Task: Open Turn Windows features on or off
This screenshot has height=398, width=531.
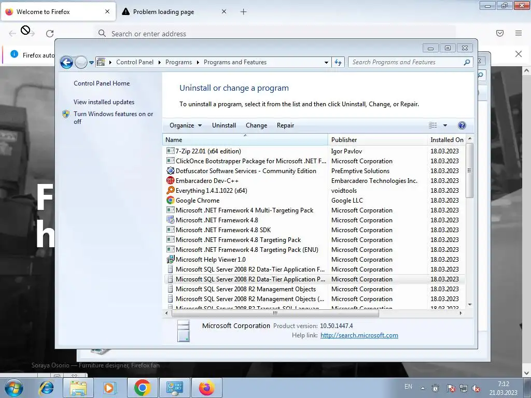Action: pos(114,118)
